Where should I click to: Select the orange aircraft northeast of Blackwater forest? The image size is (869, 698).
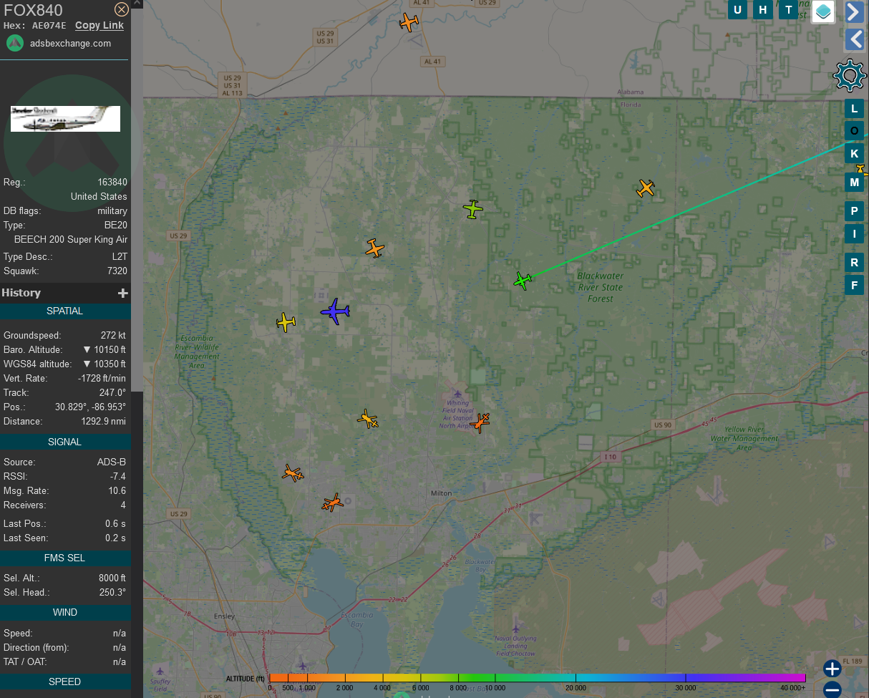pos(646,189)
